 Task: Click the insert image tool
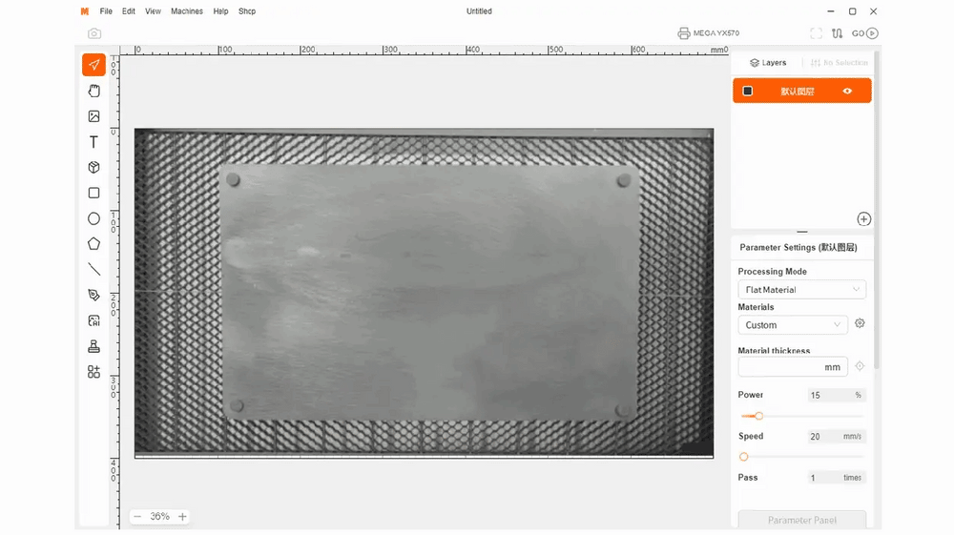coord(93,116)
